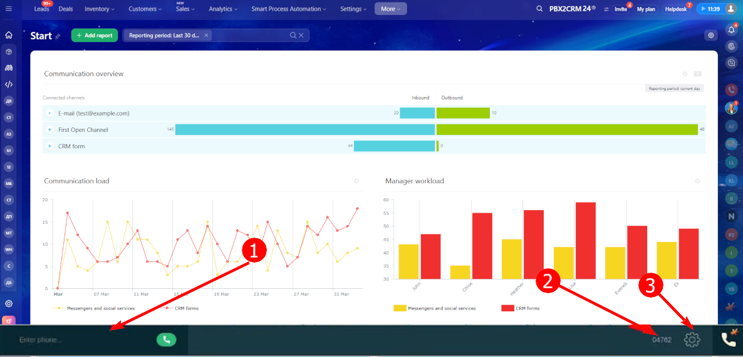
Task: Open the phone widget icon in the corner
Action: [729, 339]
